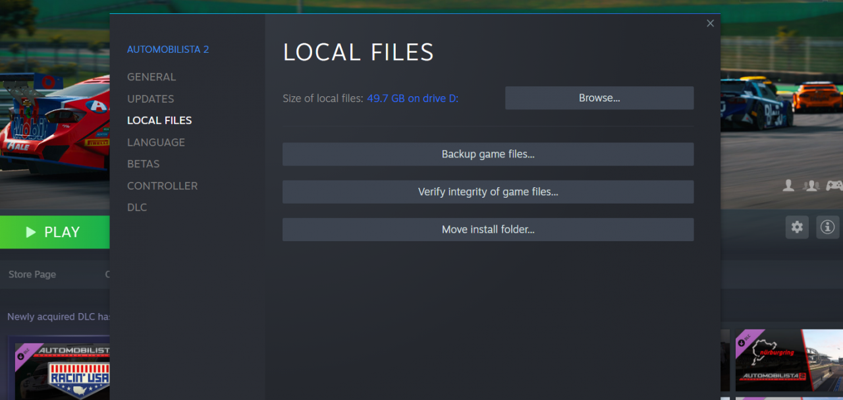Select the Language section
The image size is (843, 400).
pos(156,142)
